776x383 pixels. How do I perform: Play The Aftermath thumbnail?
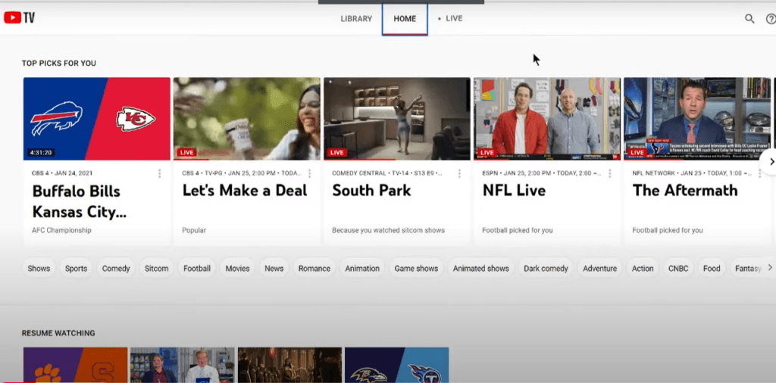(x=697, y=119)
